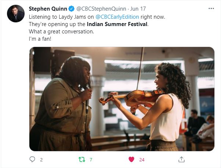The image size is (221, 168).
Task: Share the tweet using the upload icon
Action: pyautogui.click(x=181, y=160)
